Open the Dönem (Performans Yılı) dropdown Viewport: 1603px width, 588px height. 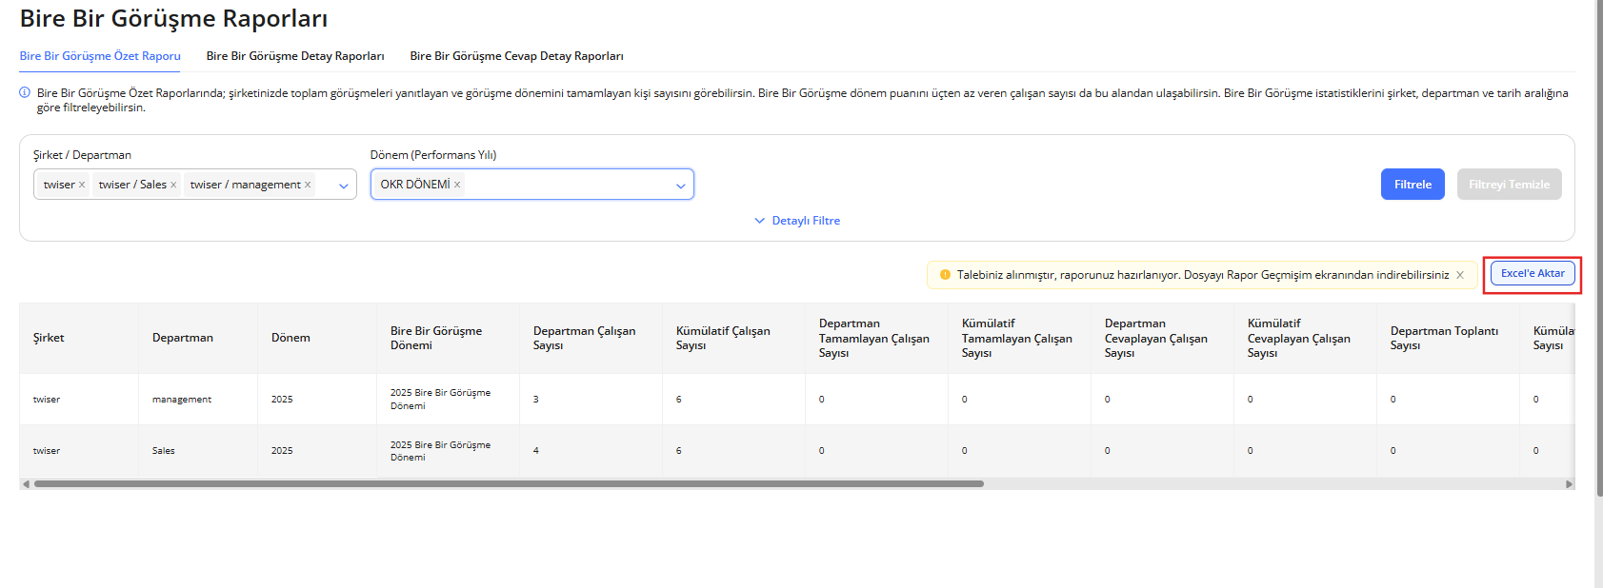[x=680, y=186]
